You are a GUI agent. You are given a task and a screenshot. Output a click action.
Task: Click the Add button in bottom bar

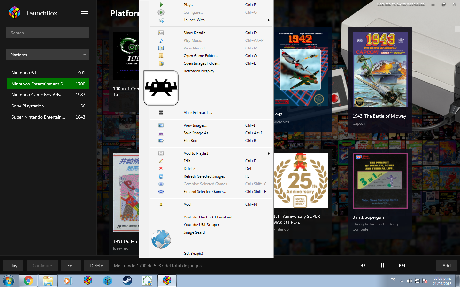click(447, 266)
